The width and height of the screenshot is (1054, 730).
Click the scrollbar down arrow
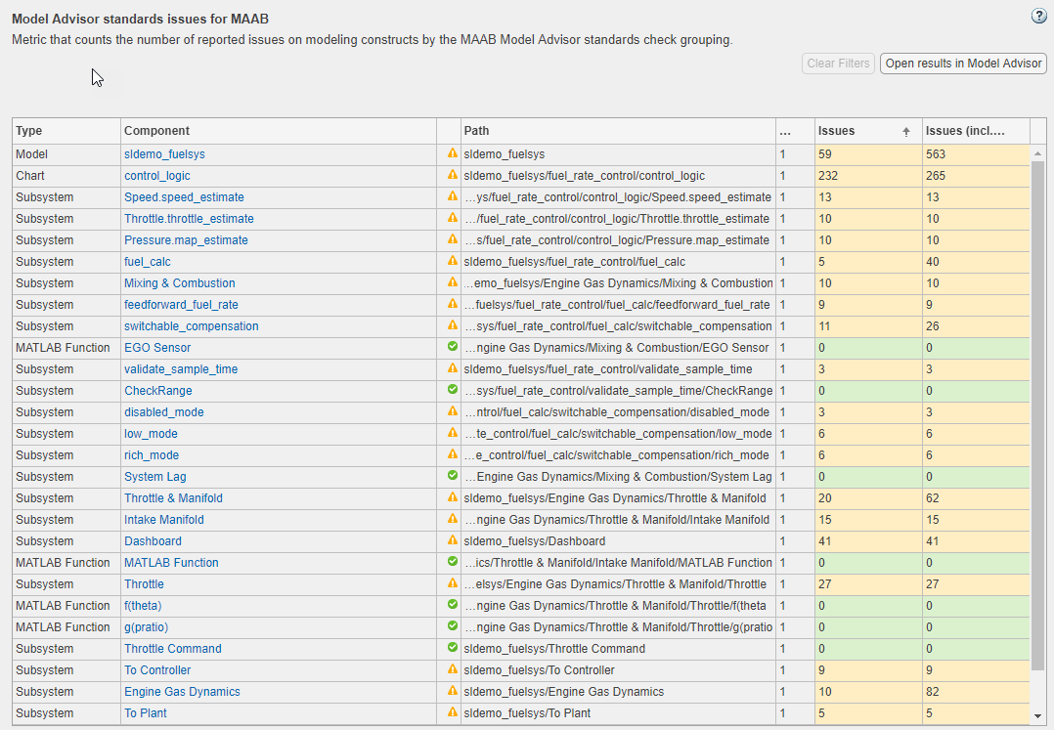[1038, 716]
